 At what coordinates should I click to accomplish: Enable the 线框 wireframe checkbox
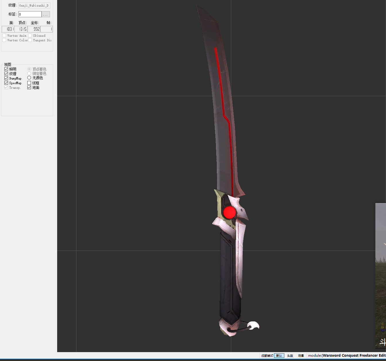pos(29,83)
